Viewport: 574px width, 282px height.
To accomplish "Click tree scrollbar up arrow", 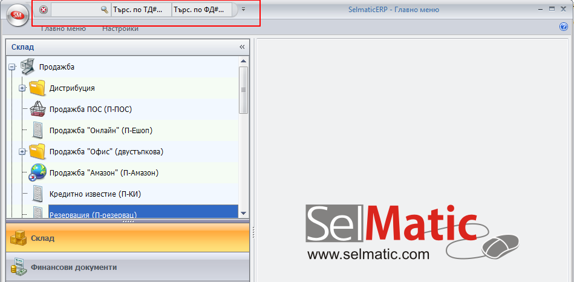I will pos(243,61).
